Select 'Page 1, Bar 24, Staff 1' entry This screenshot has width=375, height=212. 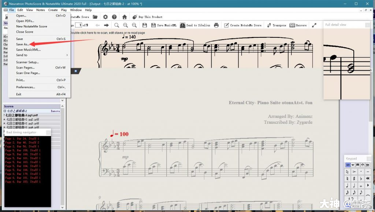point(22,139)
